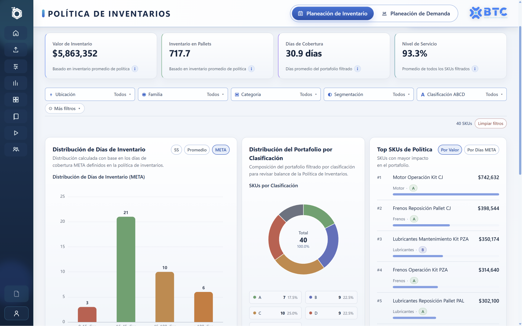Click the app logo at top of sidebar
The width and height of the screenshot is (522, 326).
coord(17,13)
